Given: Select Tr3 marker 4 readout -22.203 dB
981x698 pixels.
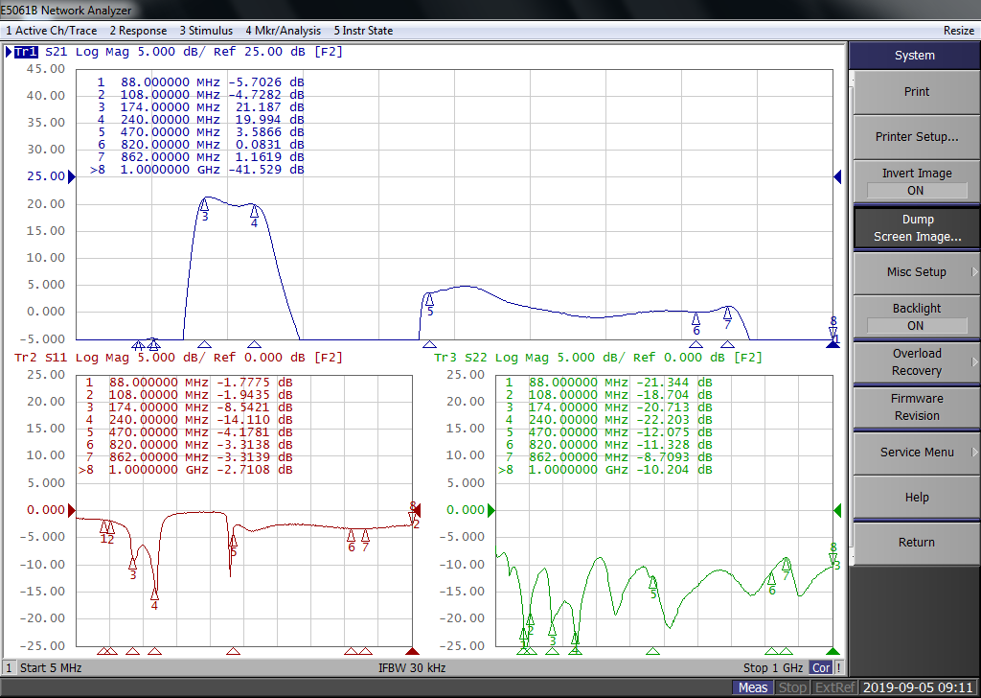Looking at the screenshot, I should point(674,420).
